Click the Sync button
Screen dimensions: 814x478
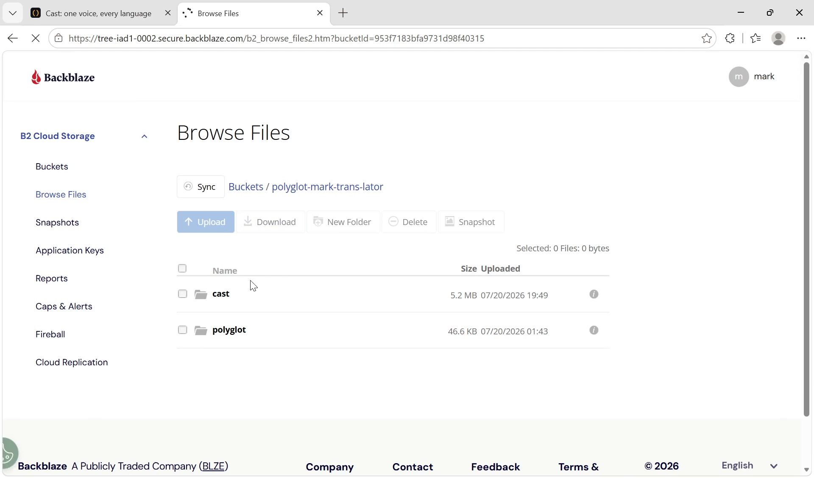pos(201,187)
